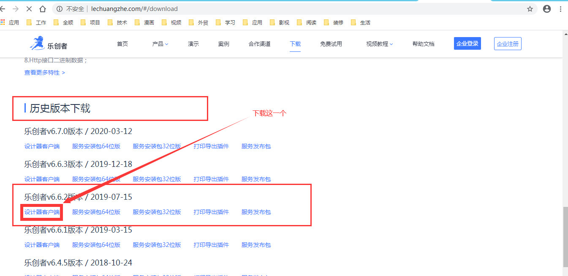Click the browser forward arrow
The image size is (568, 276).
click(x=16, y=9)
